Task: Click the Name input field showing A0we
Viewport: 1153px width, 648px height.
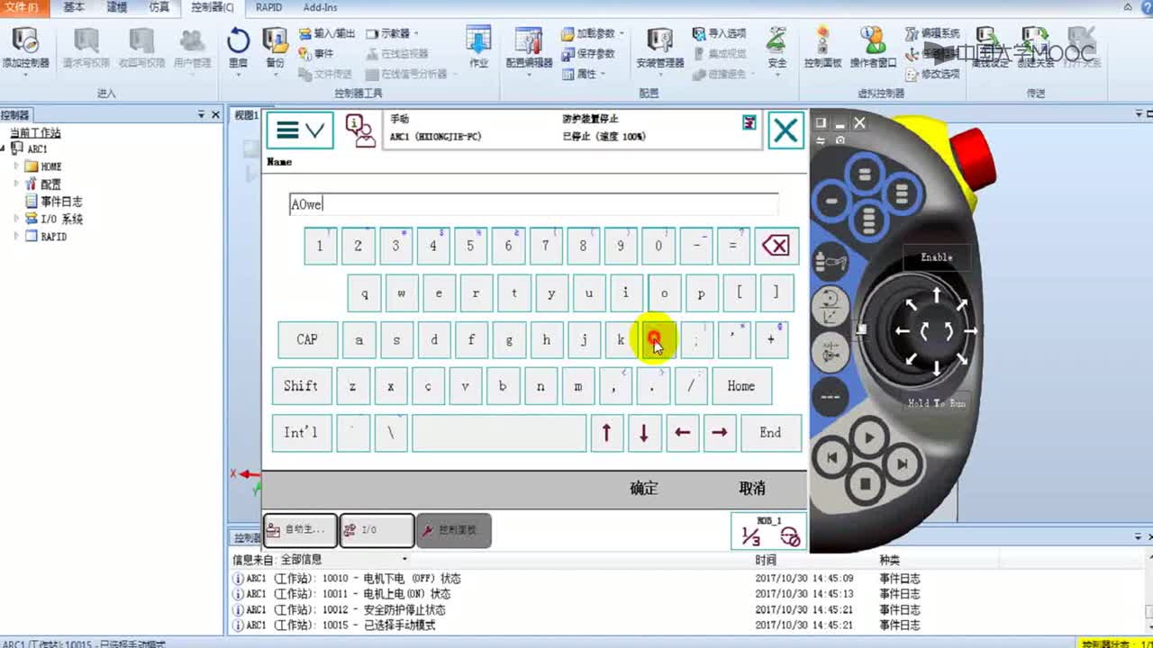Action: click(533, 204)
